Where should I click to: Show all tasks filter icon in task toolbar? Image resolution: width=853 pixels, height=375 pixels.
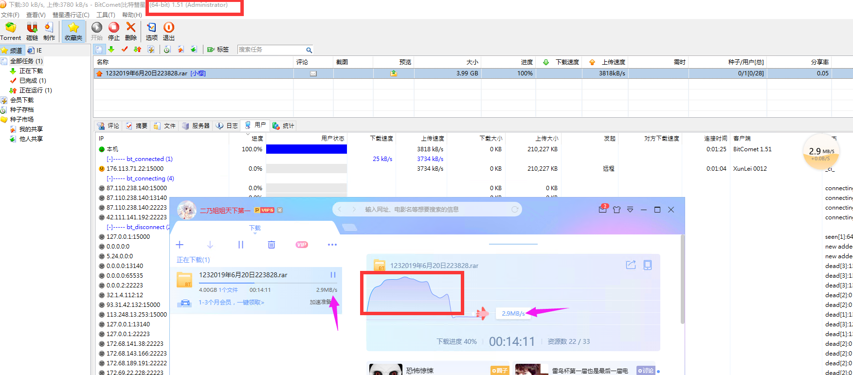tap(99, 50)
